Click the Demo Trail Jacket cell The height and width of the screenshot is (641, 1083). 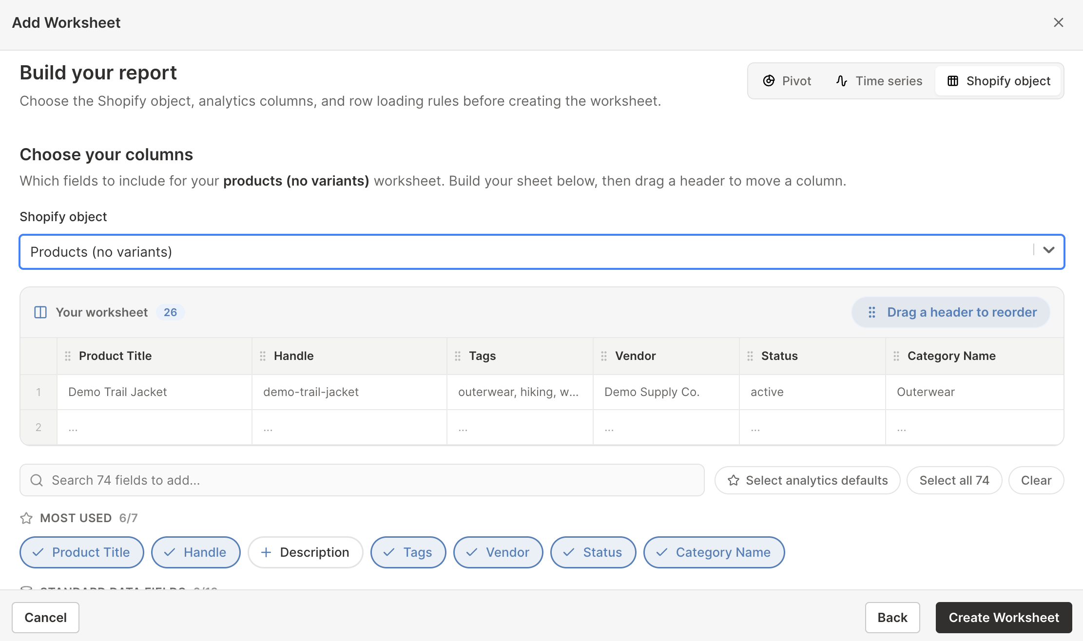click(x=155, y=392)
